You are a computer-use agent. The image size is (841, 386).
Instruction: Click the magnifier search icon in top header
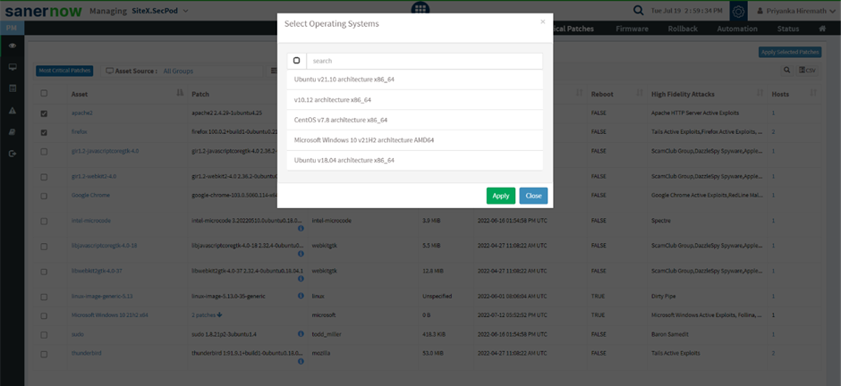[x=638, y=10]
